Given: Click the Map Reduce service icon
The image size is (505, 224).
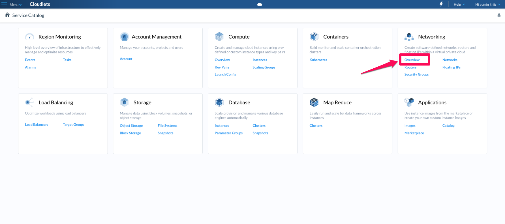Looking at the screenshot, I should [314, 102].
